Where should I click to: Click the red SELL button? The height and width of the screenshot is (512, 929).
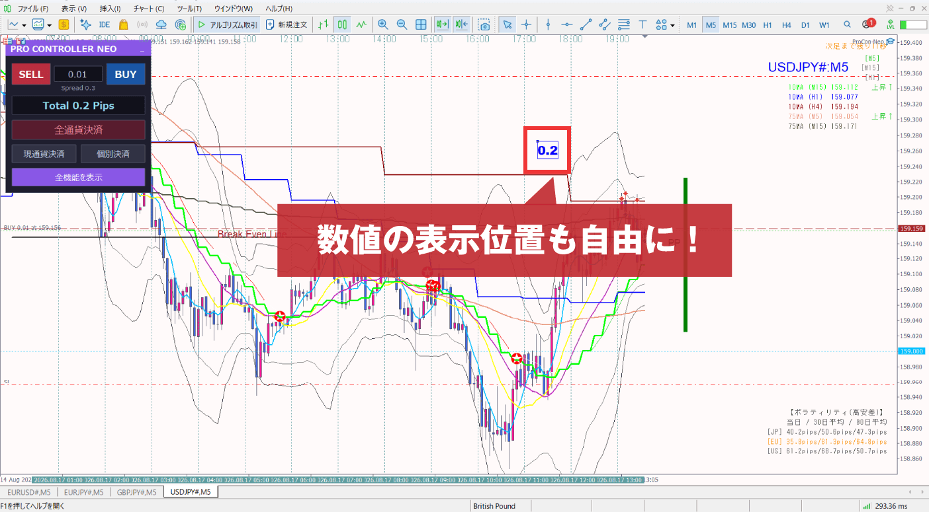30,74
